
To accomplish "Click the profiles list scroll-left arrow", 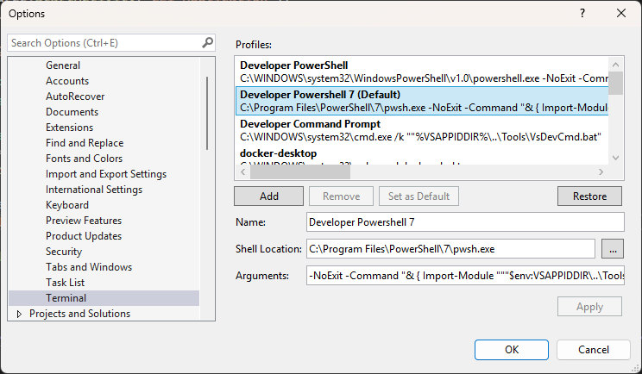I will (242, 172).
